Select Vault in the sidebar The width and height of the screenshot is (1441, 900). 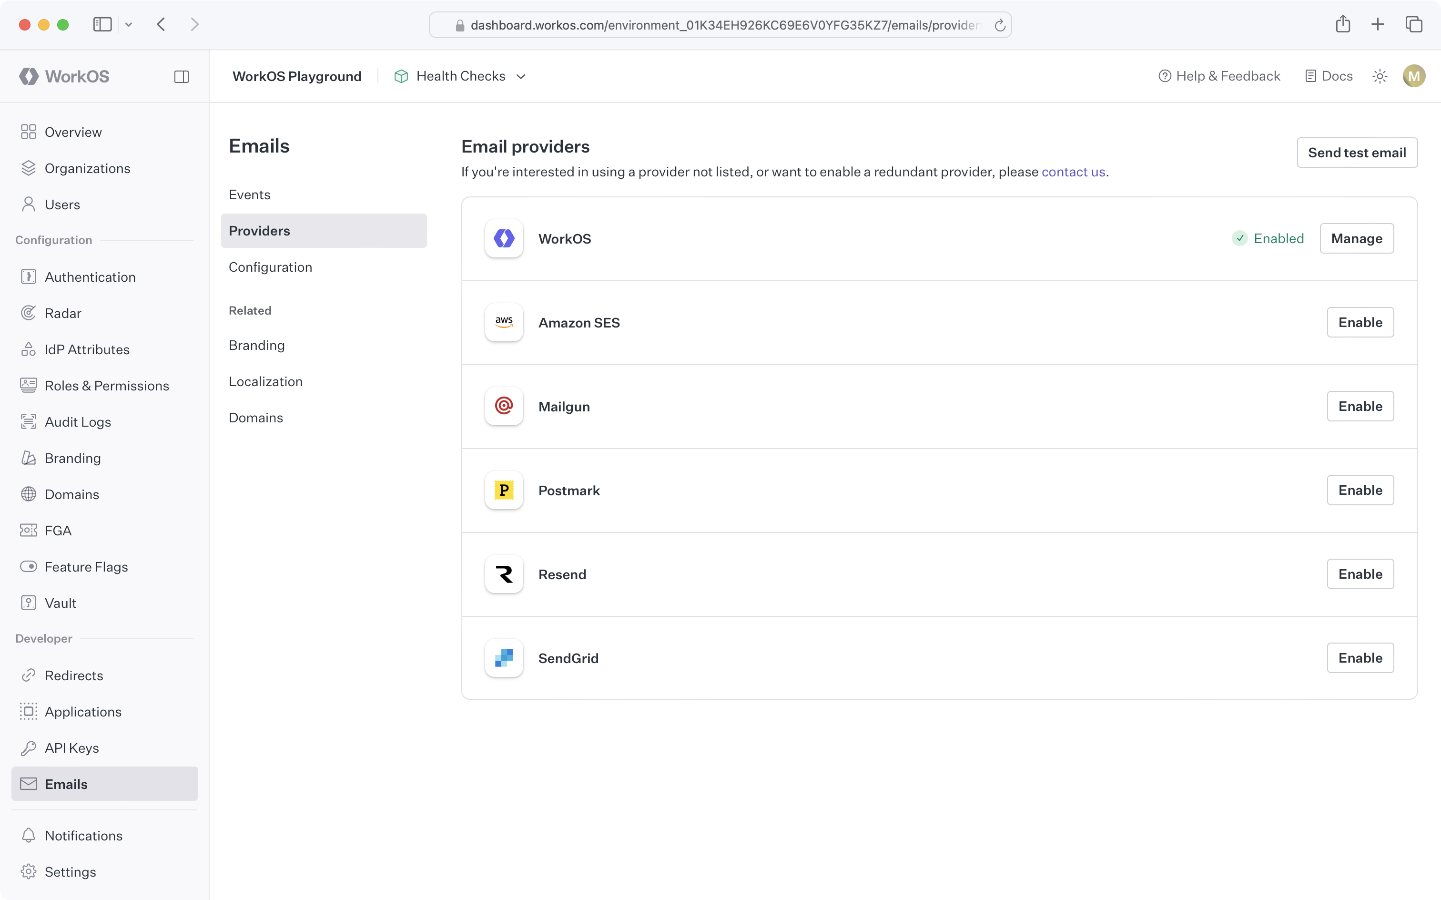[x=61, y=603]
